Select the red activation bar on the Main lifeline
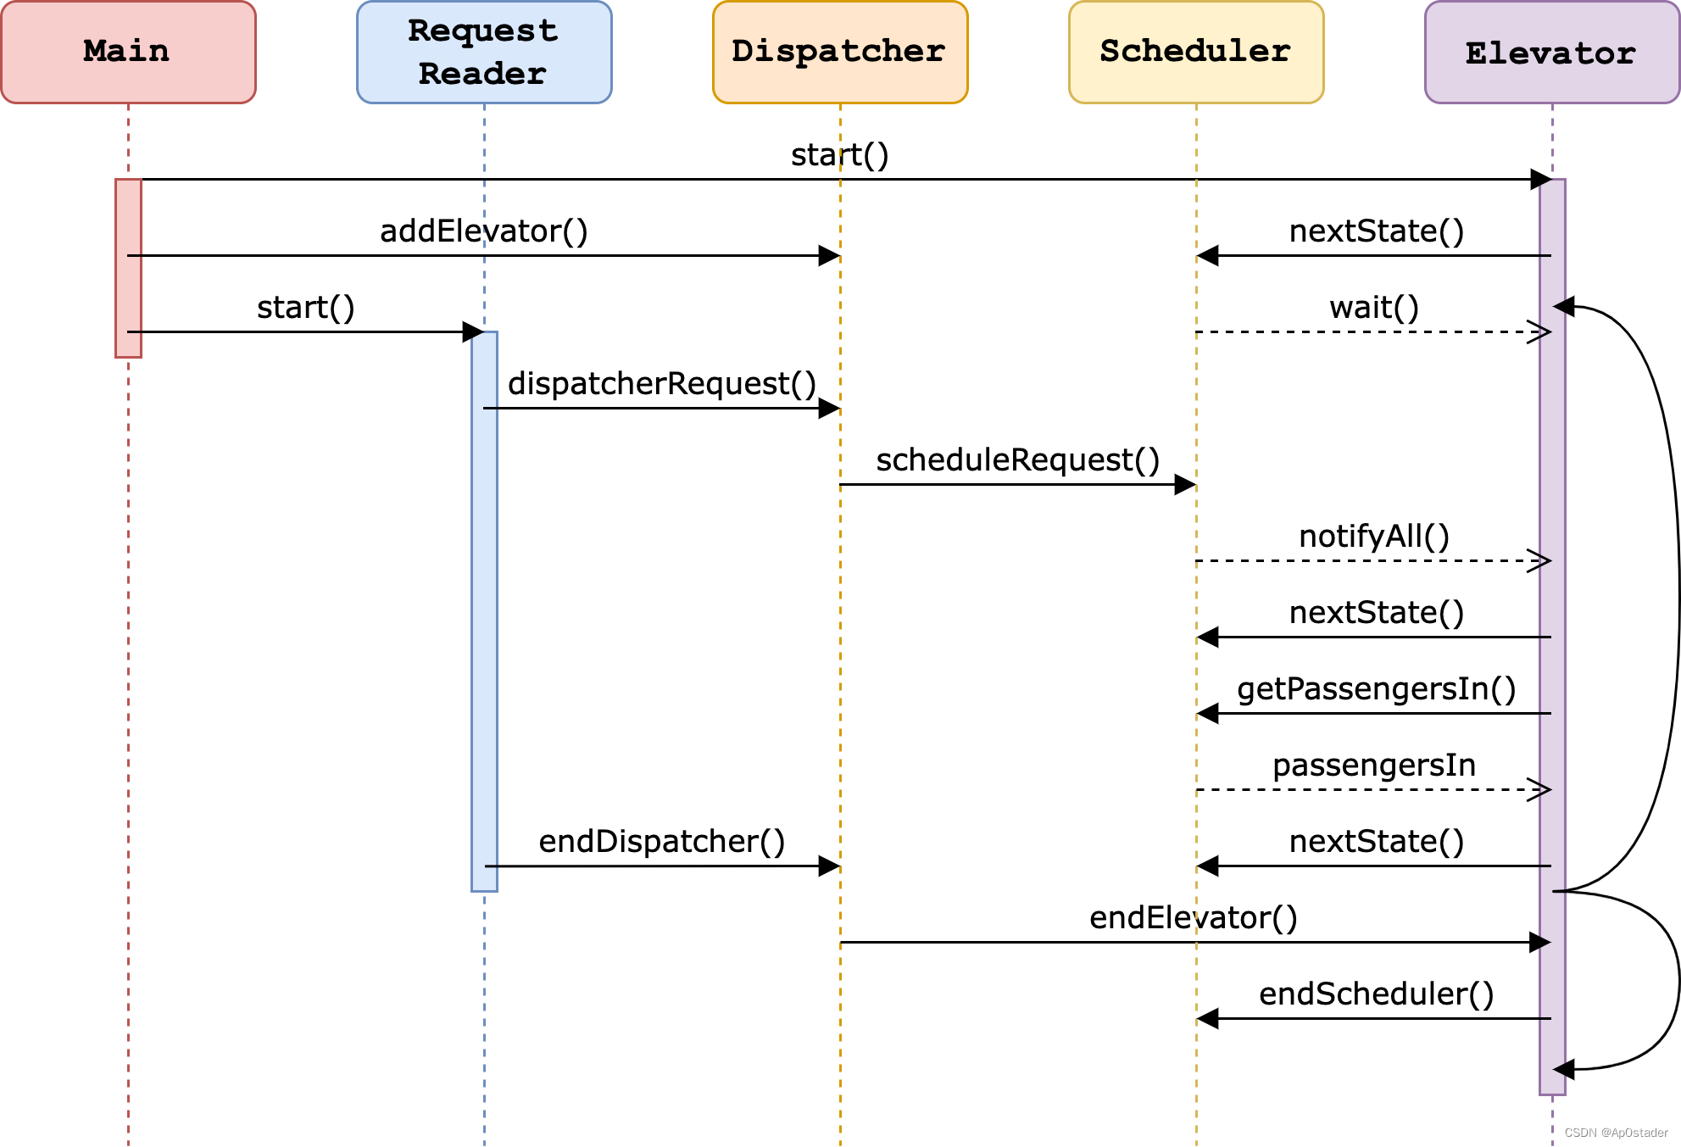The height and width of the screenshot is (1147, 1681). pos(128,268)
